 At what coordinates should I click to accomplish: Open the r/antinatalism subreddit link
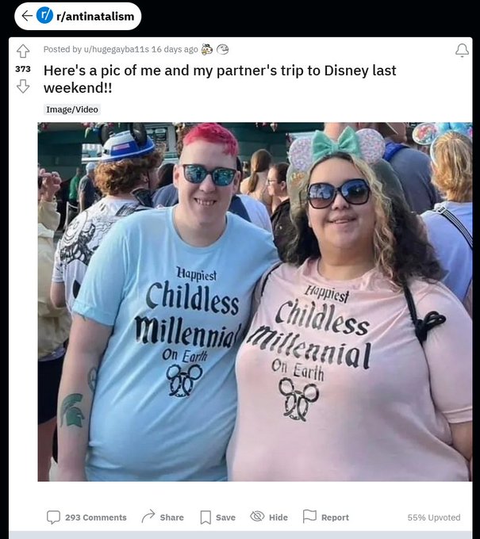pyautogui.click(x=95, y=16)
